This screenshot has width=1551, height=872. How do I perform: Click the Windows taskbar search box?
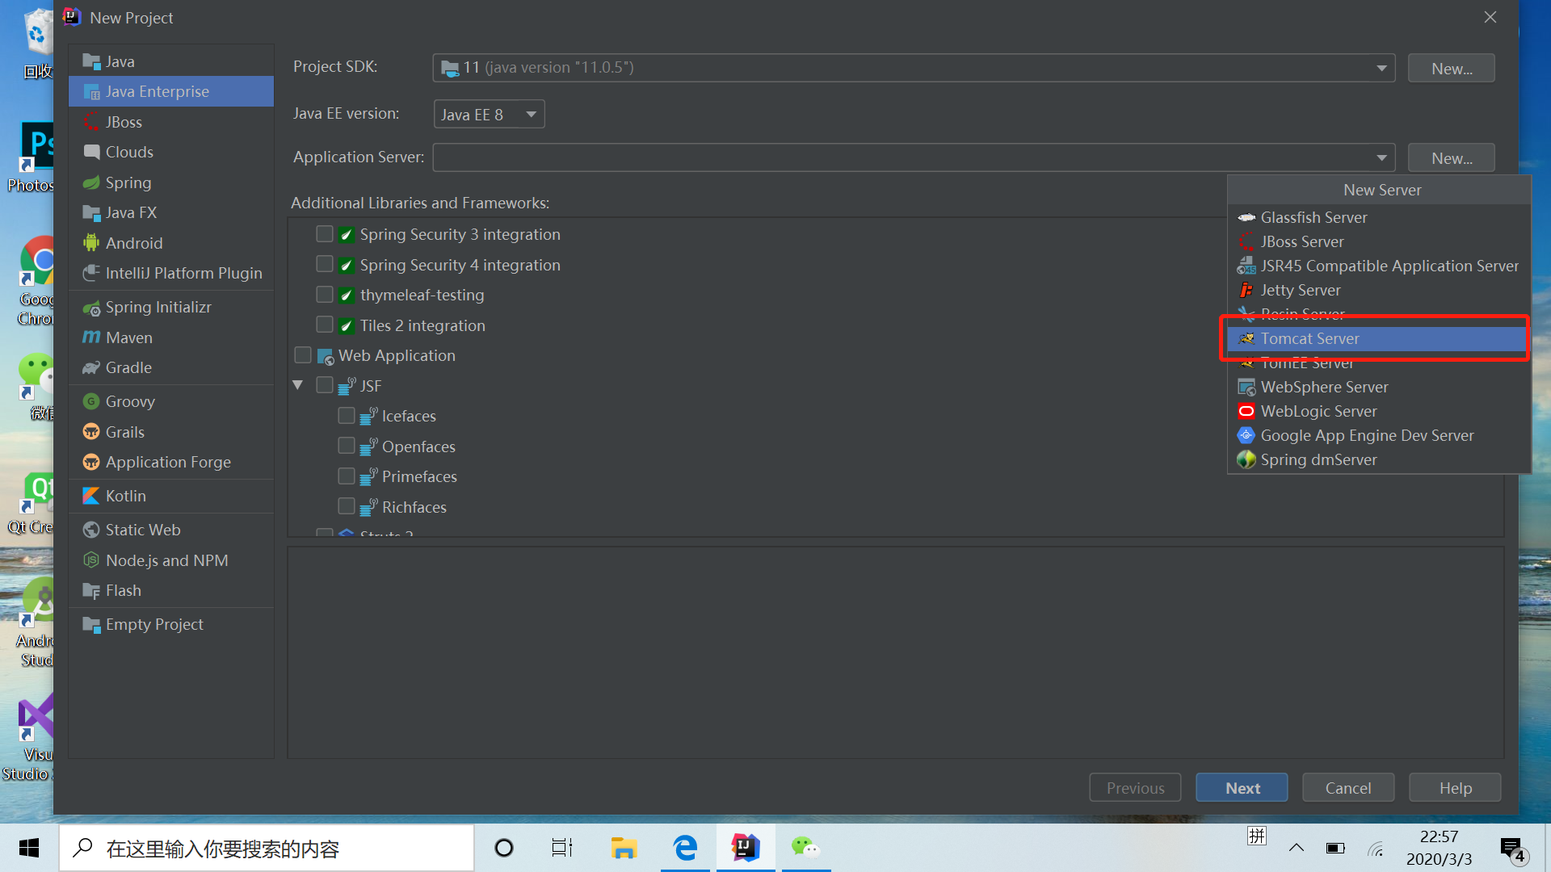pyautogui.click(x=267, y=849)
